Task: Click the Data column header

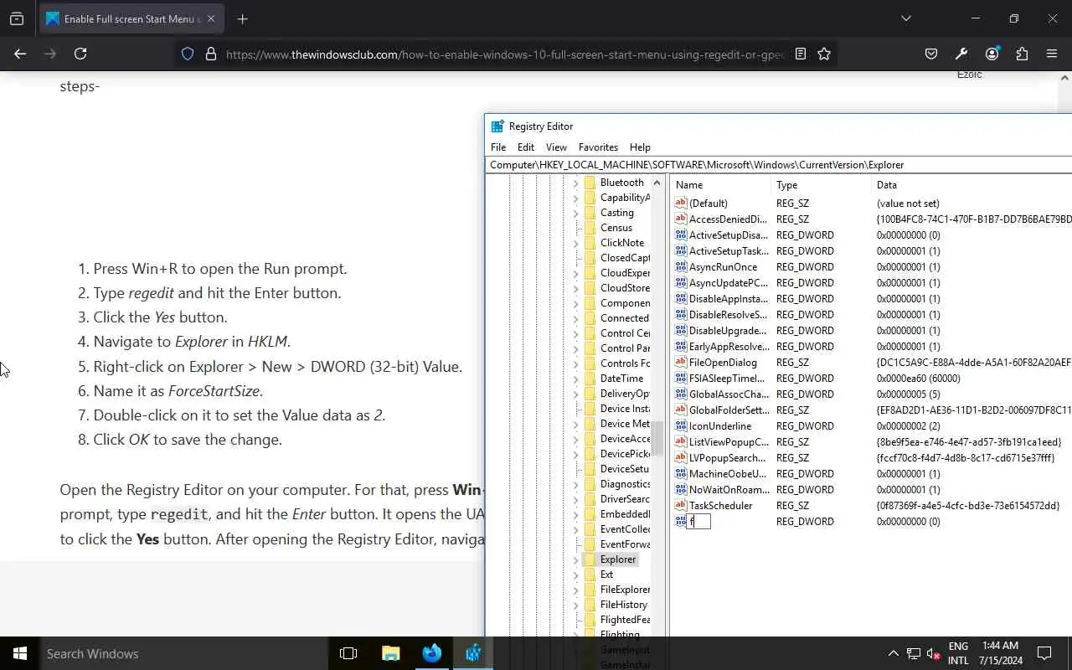Action: coord(971,185)
